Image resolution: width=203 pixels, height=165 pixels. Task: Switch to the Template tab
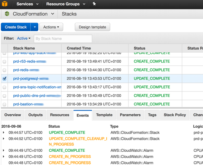pos(104,115)
